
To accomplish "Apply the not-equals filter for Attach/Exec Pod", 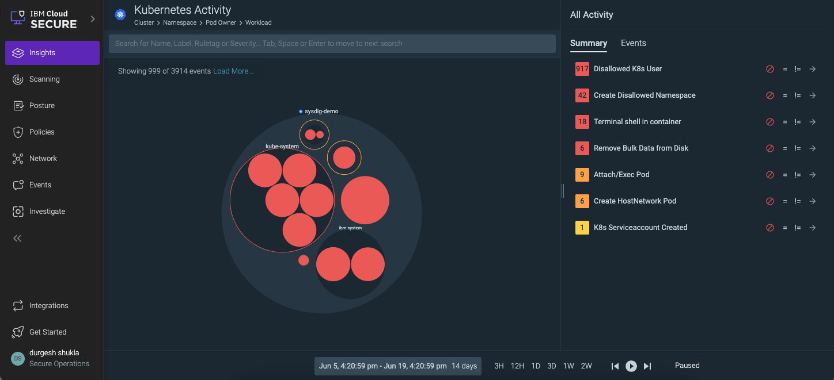I will click(797, 174).
